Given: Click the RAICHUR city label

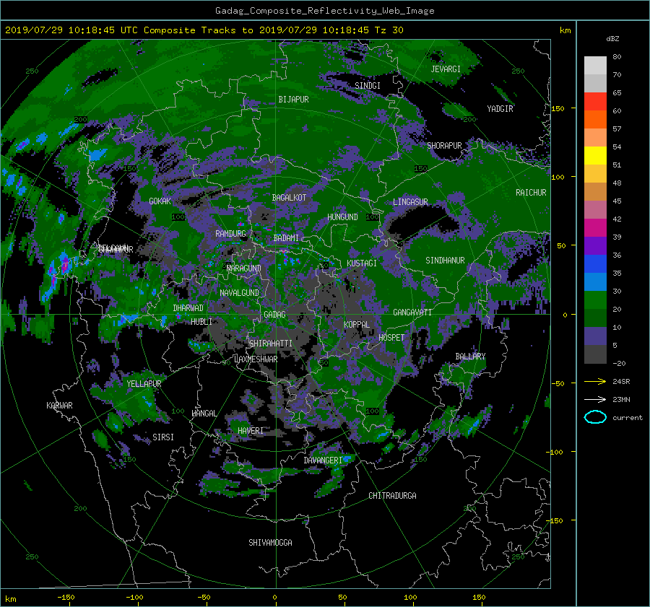Looking at the screenshot, I should pos(531,193).
